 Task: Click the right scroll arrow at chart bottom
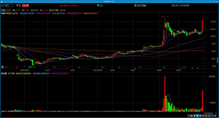[216, 113]
